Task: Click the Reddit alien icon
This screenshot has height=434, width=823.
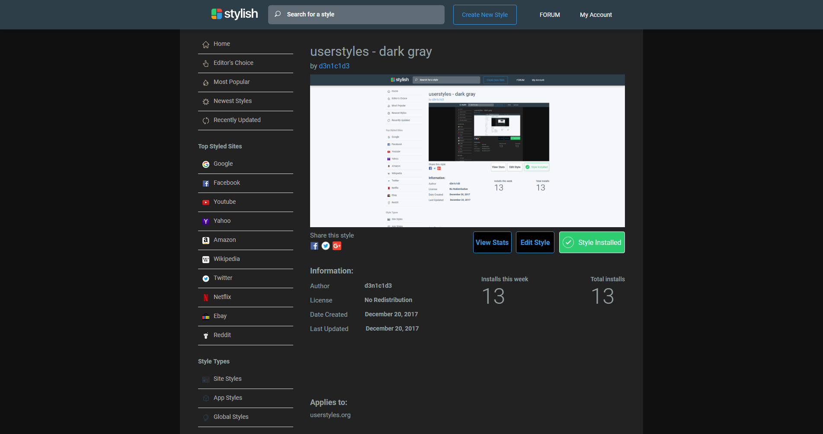Action: point(206,335)
